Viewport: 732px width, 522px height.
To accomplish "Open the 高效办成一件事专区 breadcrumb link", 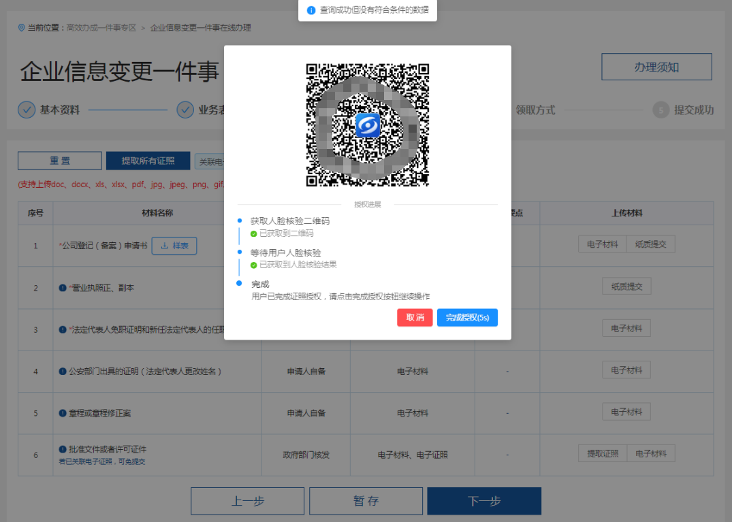I will pos(101,28).
